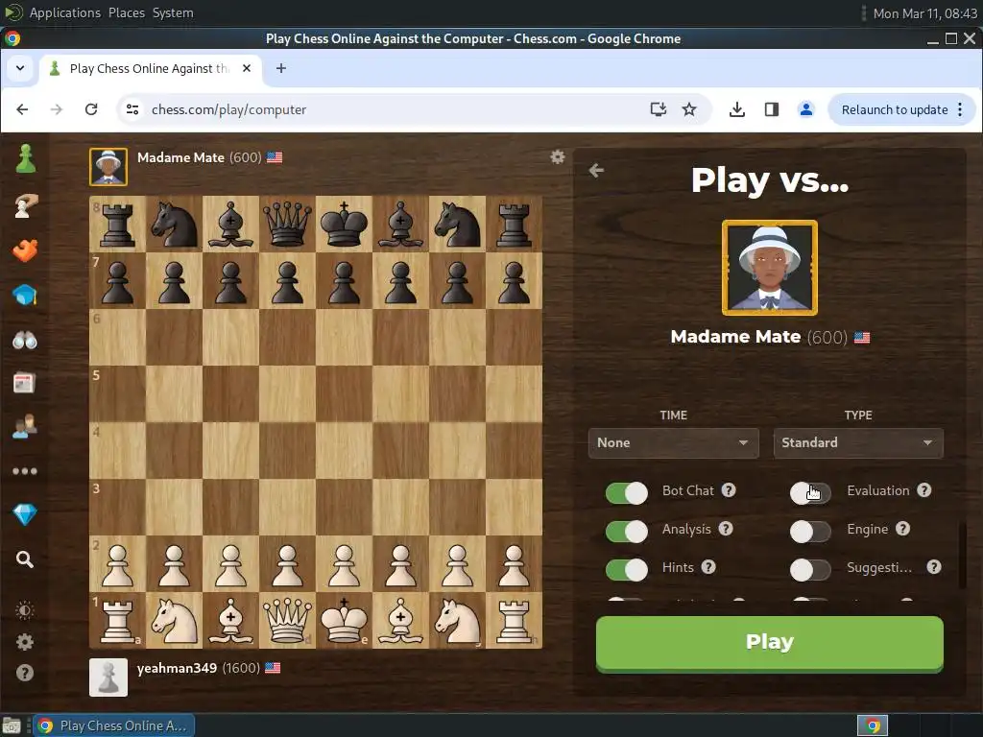Bookmark this page with the star icon

click(x=689, y=109)
